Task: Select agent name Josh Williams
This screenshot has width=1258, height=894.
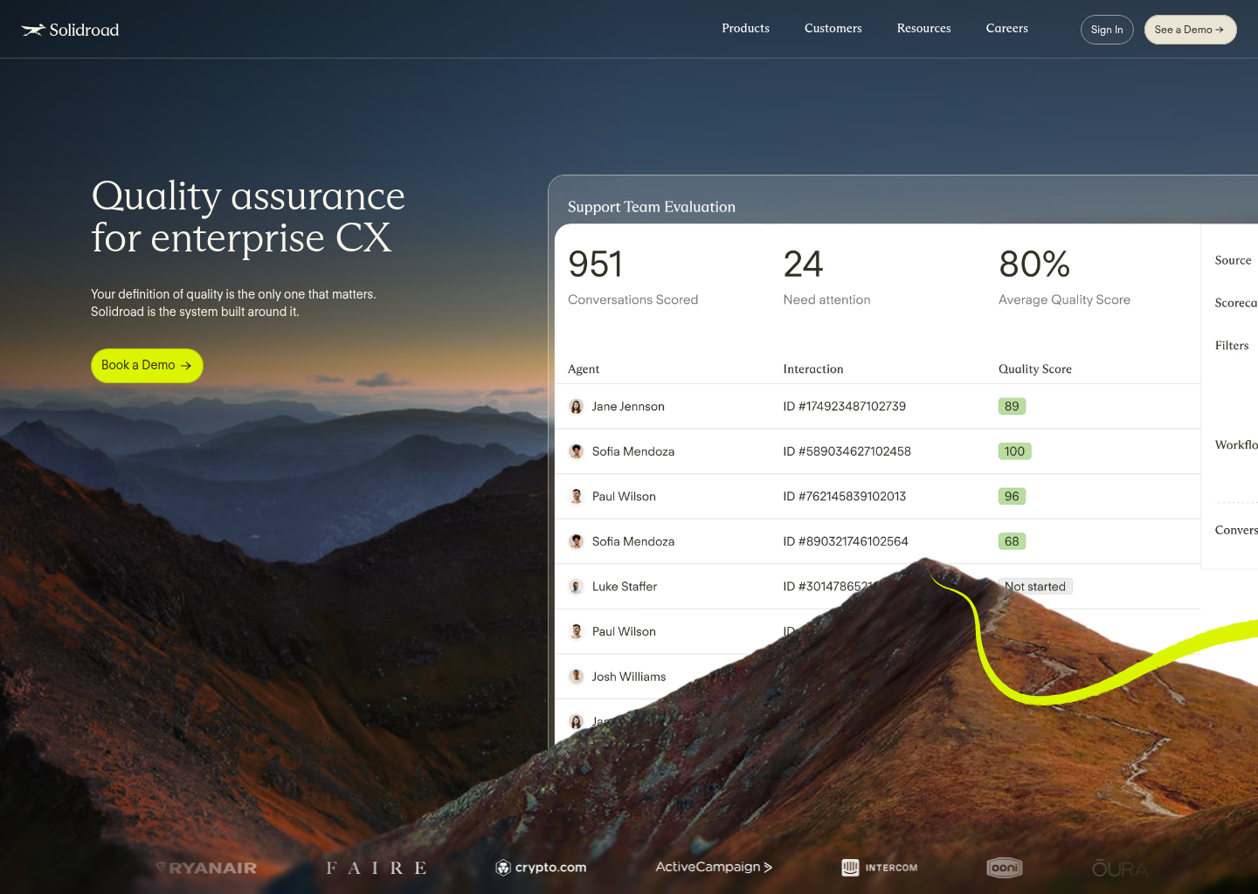Action: tap(629, 677)
